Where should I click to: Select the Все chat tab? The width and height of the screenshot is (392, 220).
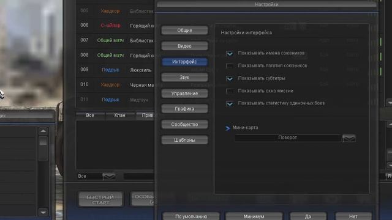90,116
